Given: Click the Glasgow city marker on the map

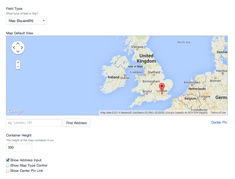Looking at the screenshot, I should tap(137, 49).
